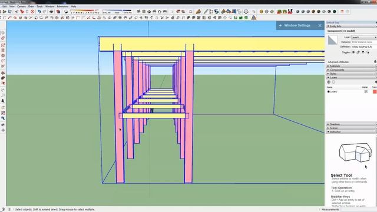The image size is (377, 212).
Task: Select the Eraser tool in left toolbar
Action: coord(3,38)
